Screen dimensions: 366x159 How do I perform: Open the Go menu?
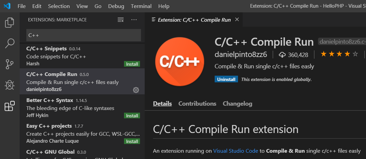98,6
